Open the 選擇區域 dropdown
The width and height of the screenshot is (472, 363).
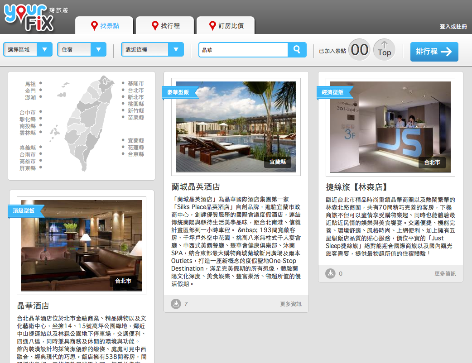pos(28,50)
